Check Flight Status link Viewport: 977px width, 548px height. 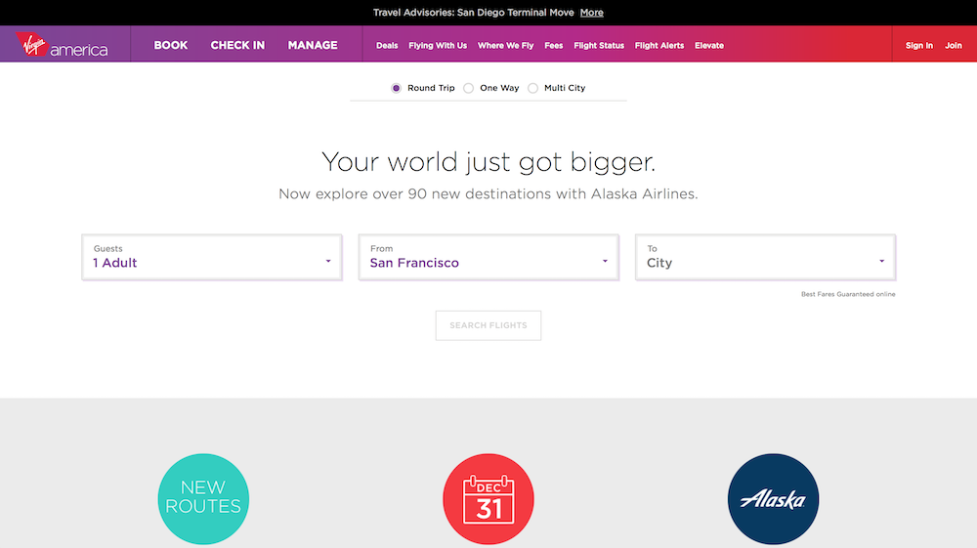[599, 46]
